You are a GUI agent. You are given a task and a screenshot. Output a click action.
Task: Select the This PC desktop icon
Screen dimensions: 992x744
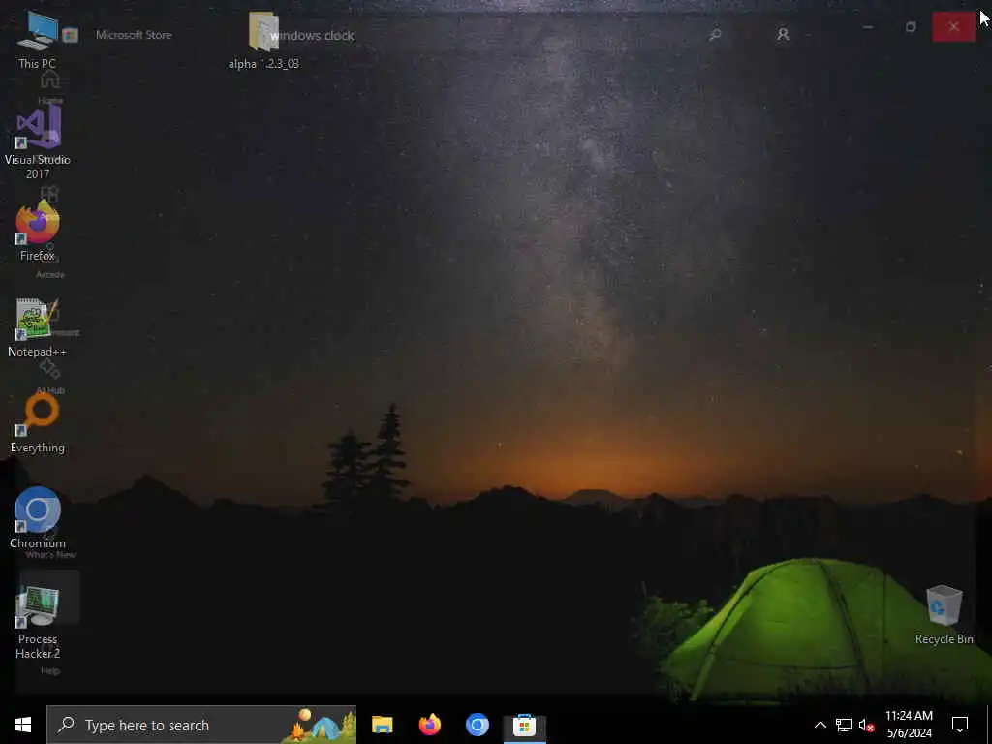pyautogui.click(x=38, y=39)
